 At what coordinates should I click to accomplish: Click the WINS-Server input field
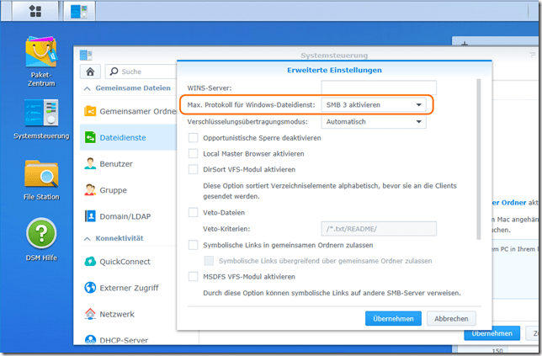(373, 88)
